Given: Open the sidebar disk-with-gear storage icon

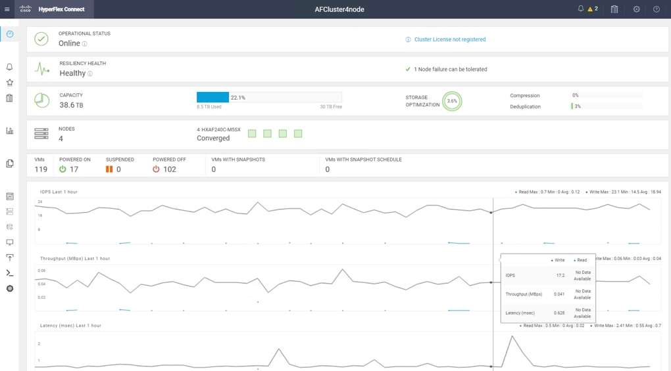Looking at the screenshot, I should pyautogui.click(x=9, y=227).
